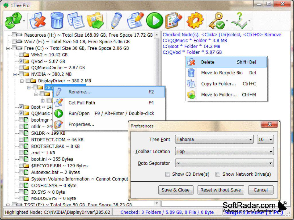Viewport: 294px width, 220px height.
Task: Enable Show Network Drive(s) checkbox
Action: (x=218, y=174)
